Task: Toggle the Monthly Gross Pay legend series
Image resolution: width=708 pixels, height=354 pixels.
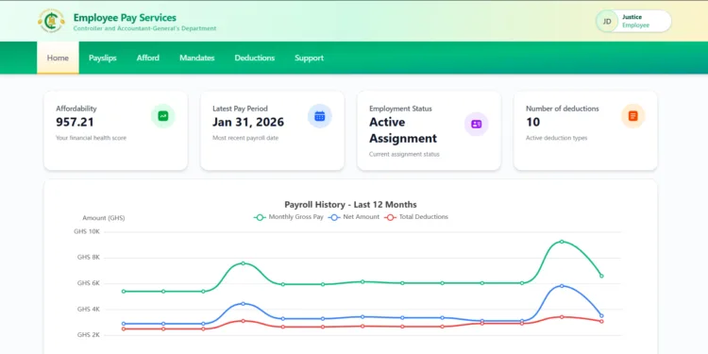Action: pos(289,217)
